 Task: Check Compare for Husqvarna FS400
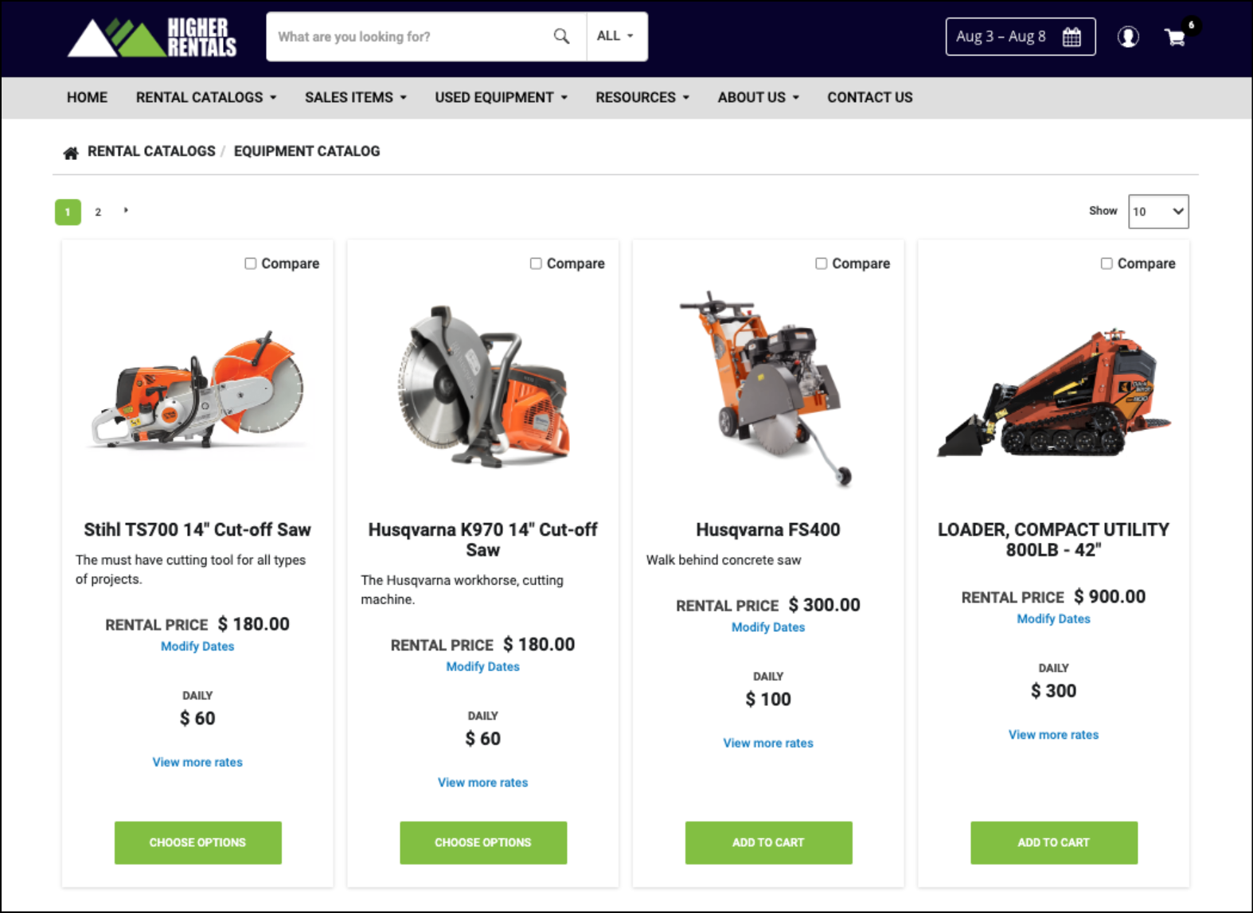pyautogui.click(x=821, y=263)
